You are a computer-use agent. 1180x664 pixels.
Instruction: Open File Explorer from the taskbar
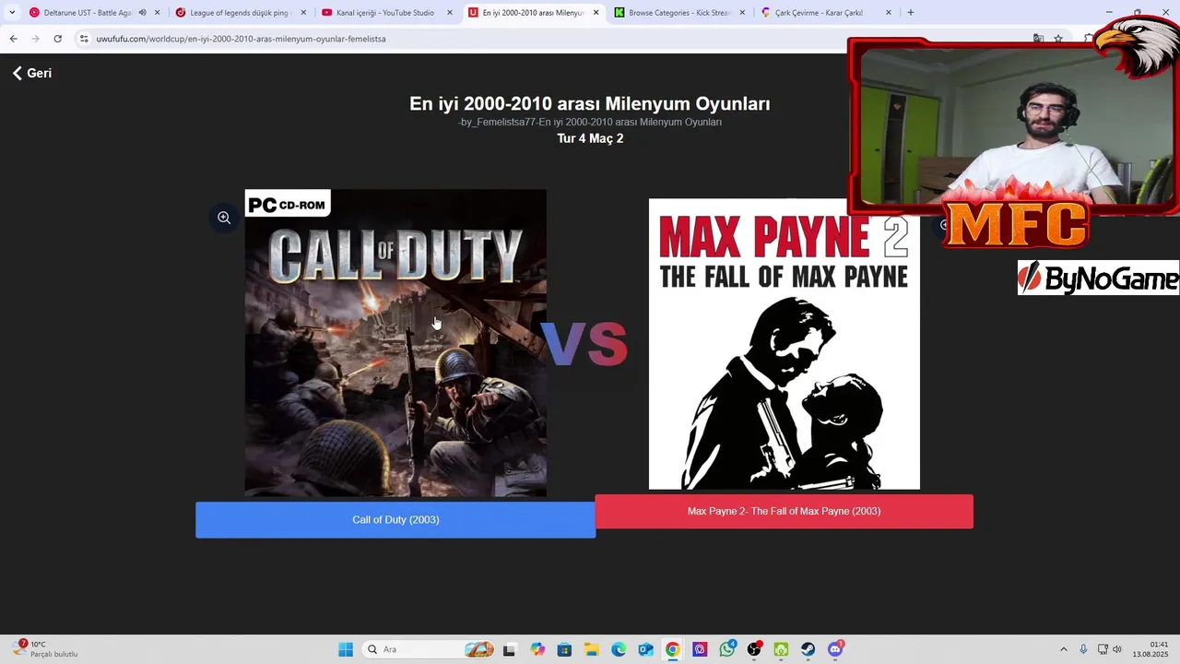tap(591, 649)
